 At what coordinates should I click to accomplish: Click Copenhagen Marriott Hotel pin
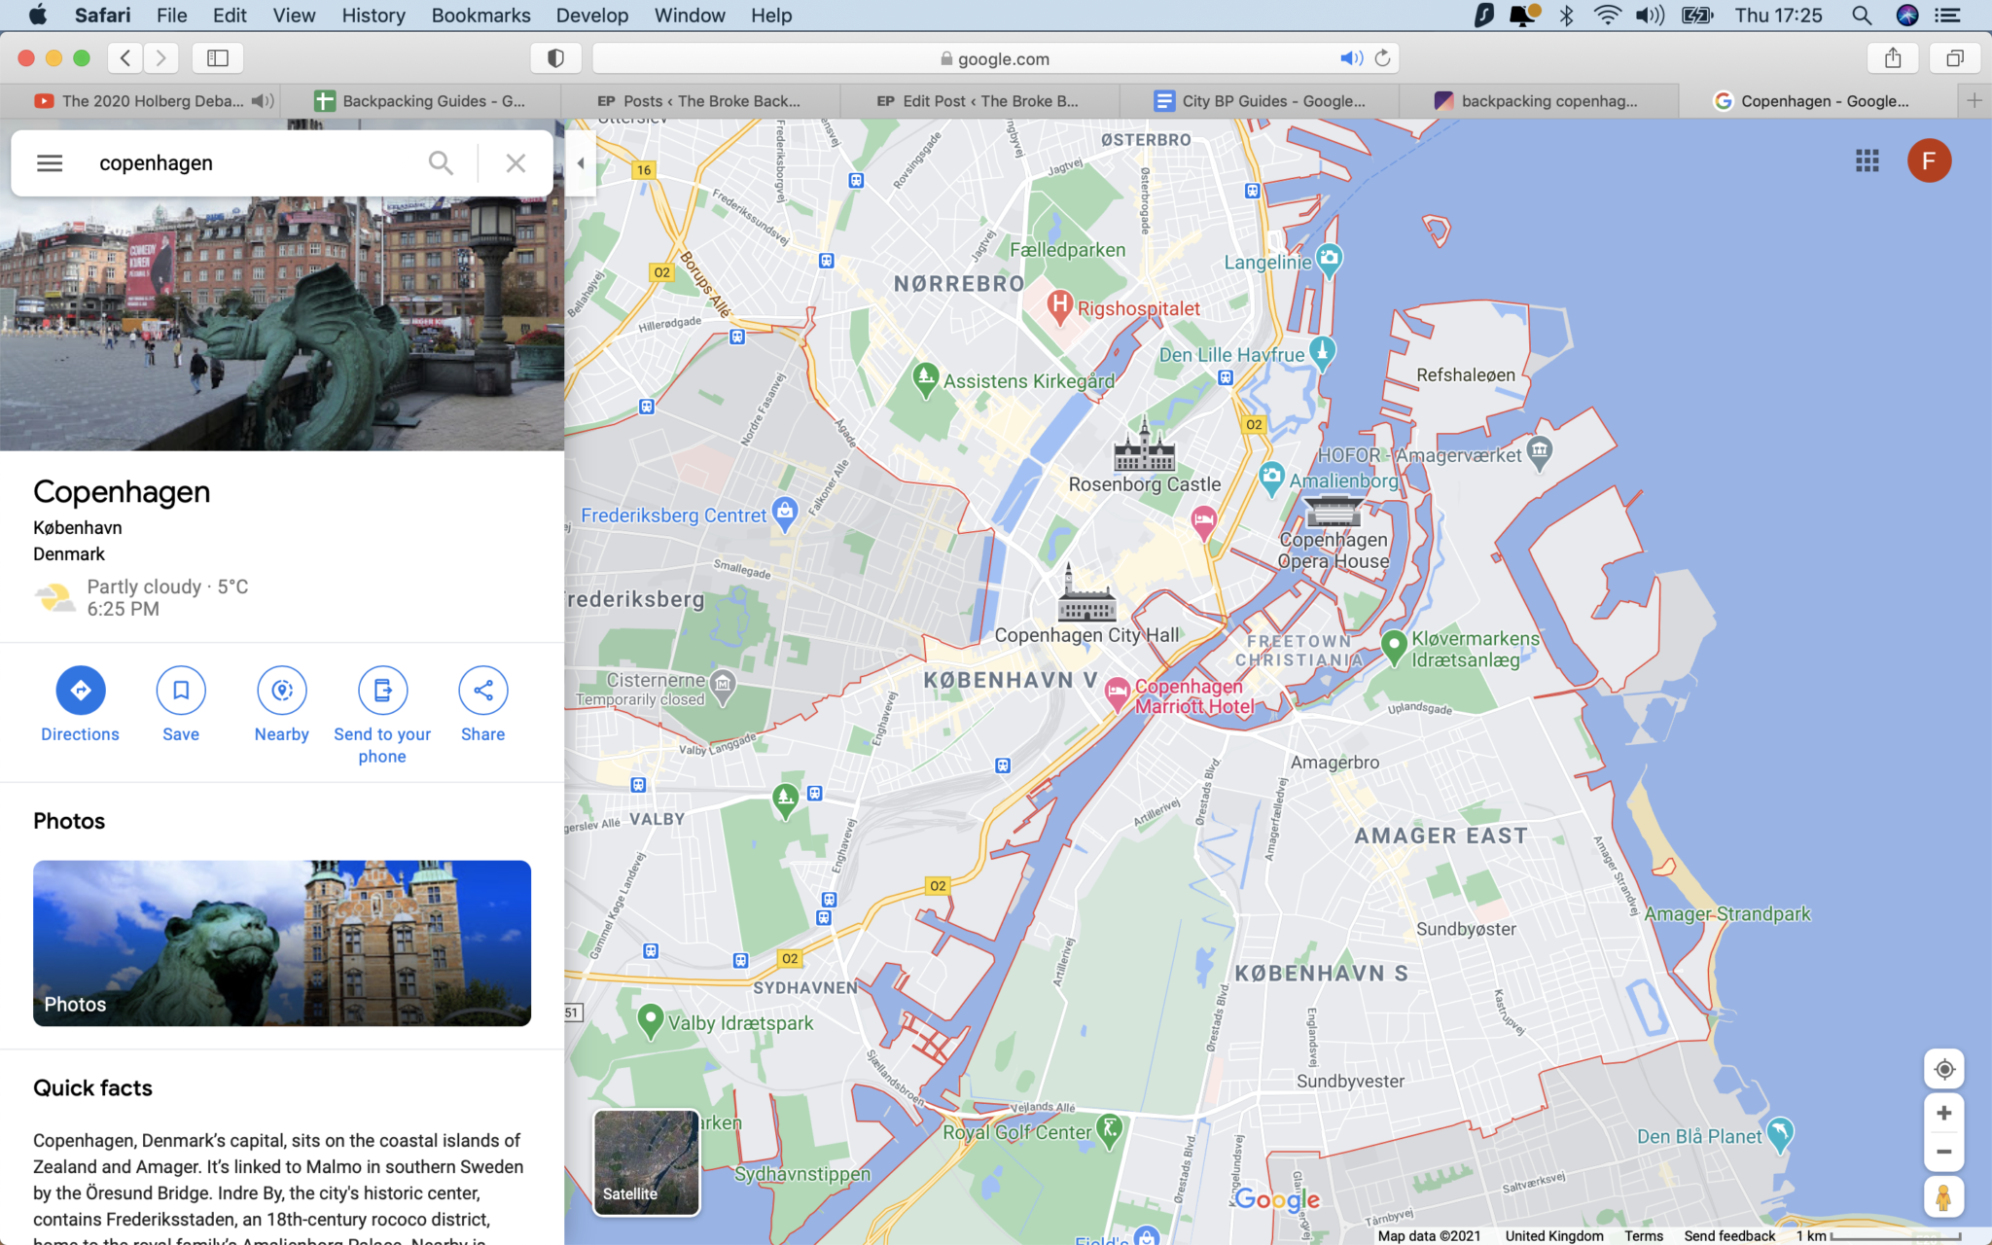tap(1117, 694)
